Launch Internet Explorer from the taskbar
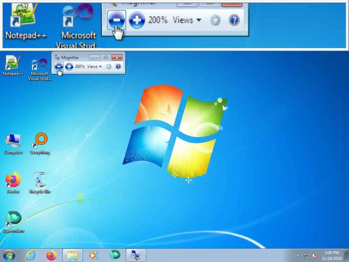349x262 pixels. 30,255
